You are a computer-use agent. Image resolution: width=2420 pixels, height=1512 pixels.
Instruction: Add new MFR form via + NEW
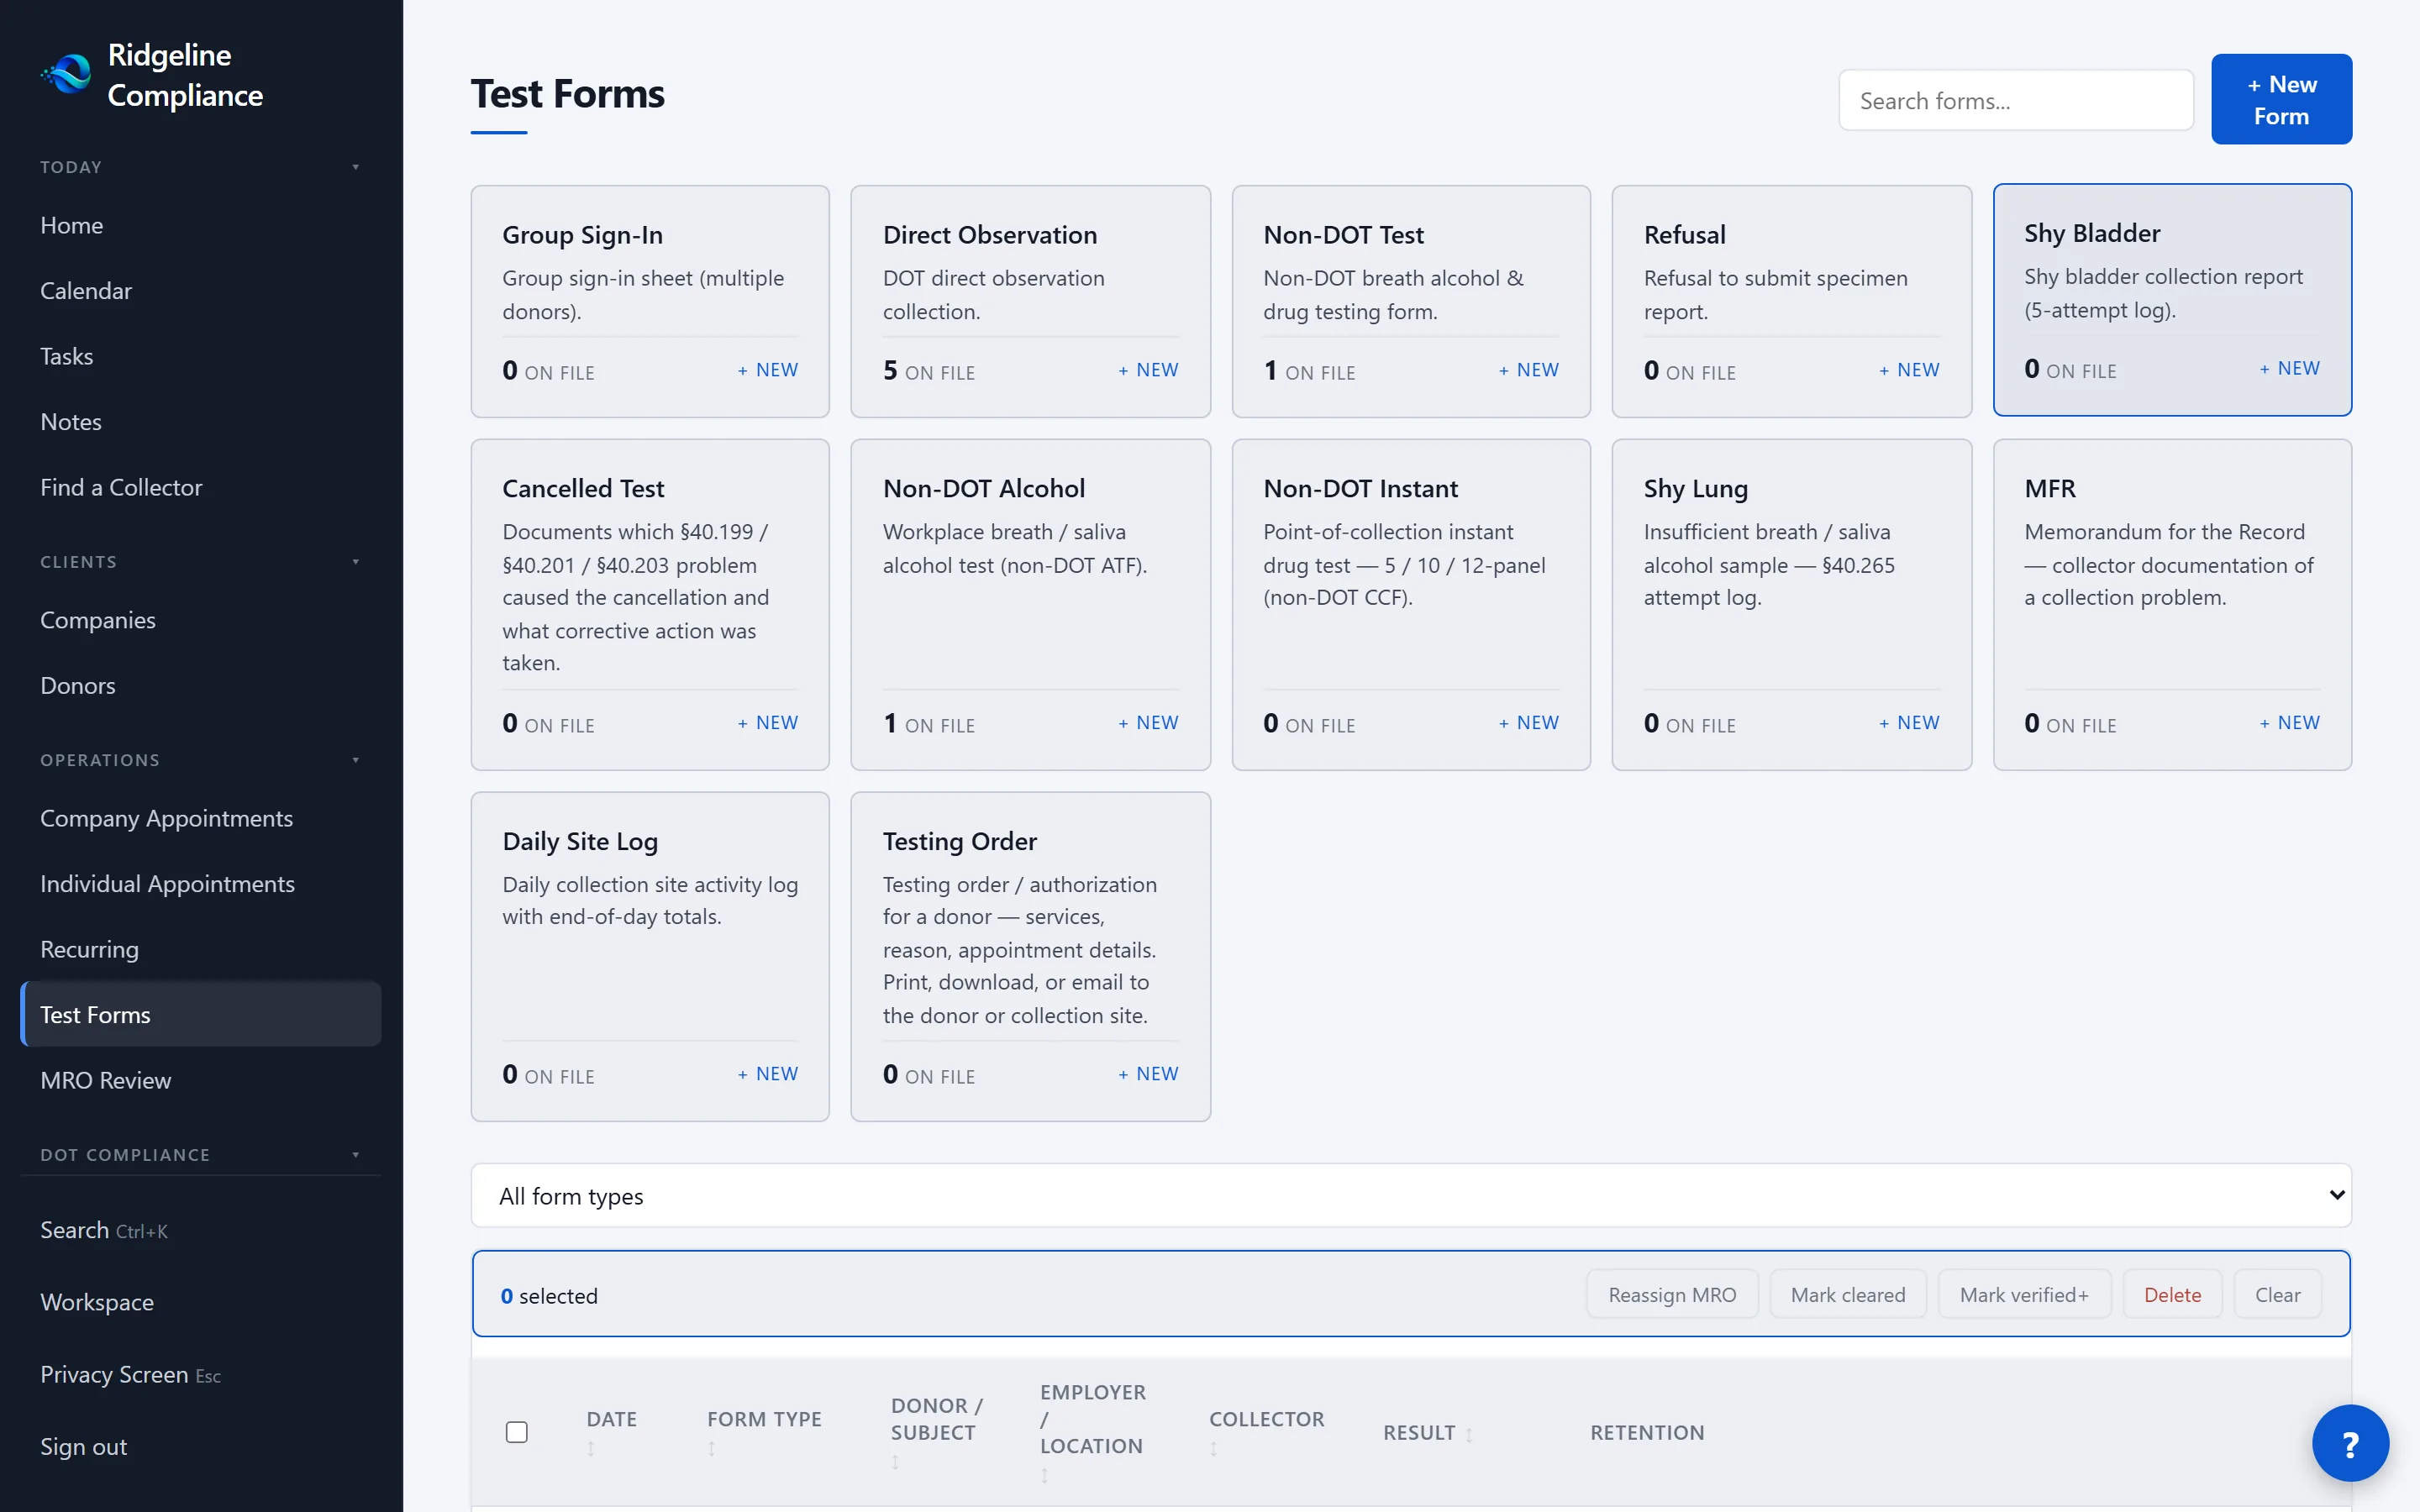(x=2289, y=723)
